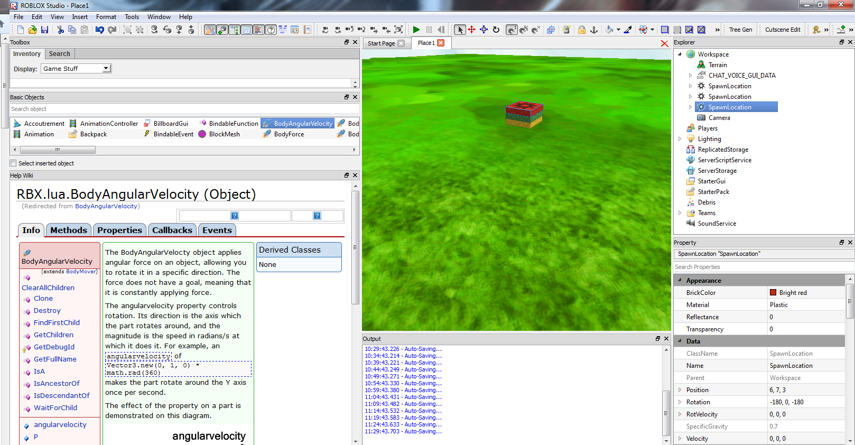Toggle the Output panel button

[258, 30]
